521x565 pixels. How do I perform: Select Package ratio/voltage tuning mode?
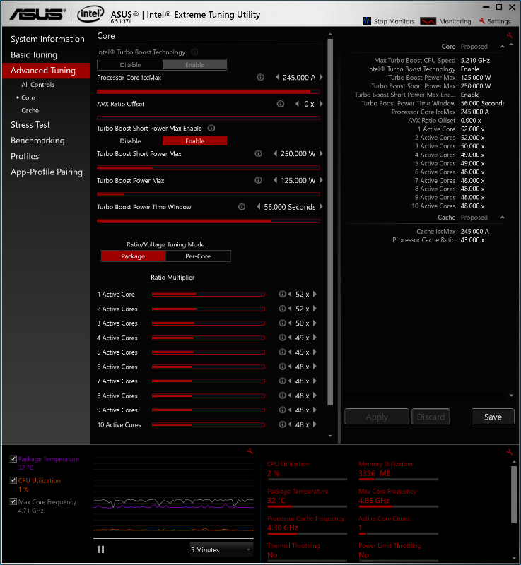tap(133, 256)
